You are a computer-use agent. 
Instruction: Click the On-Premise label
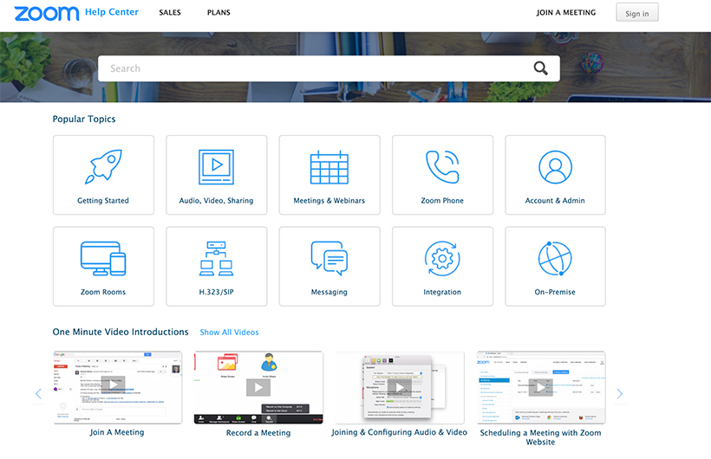click(x=555, y=292)
